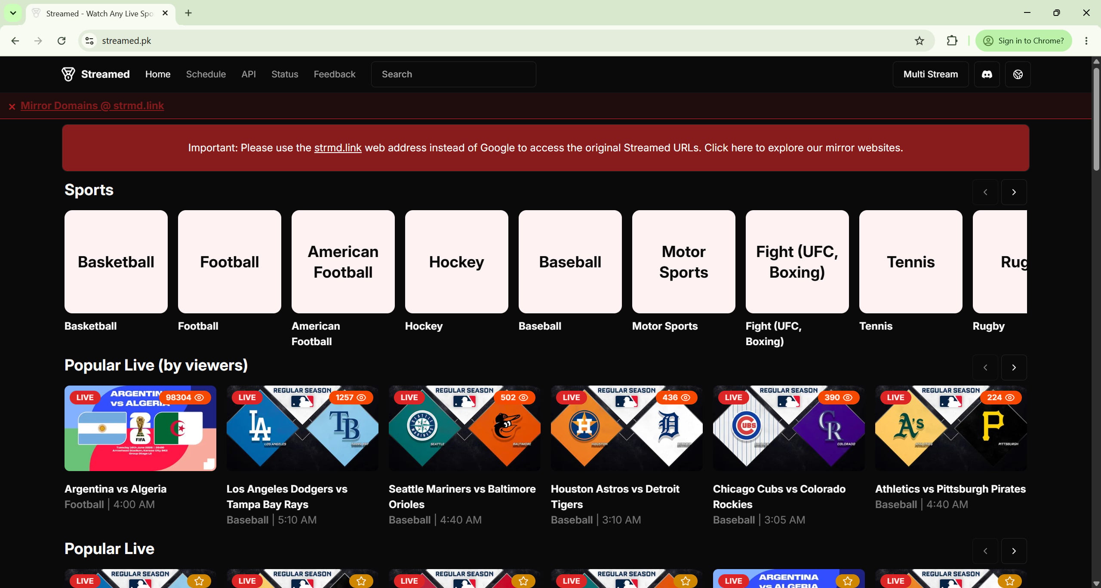Click the Streamed logo icon
This screenshot has width=1101, height=588.
(x=68, y=74)
